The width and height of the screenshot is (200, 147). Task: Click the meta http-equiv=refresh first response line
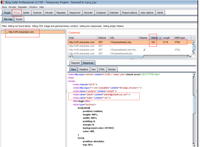[x=114, y=74]
